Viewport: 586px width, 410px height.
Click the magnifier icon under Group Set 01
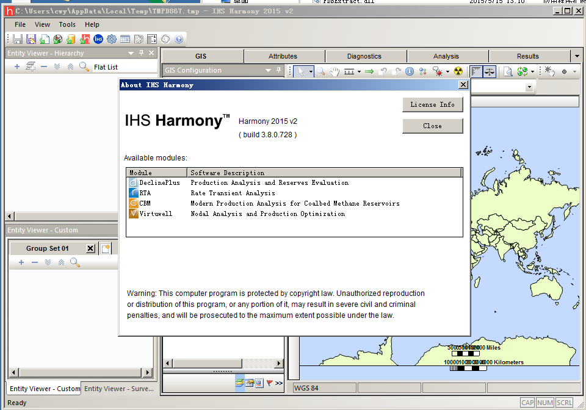[x=75, y=262]
